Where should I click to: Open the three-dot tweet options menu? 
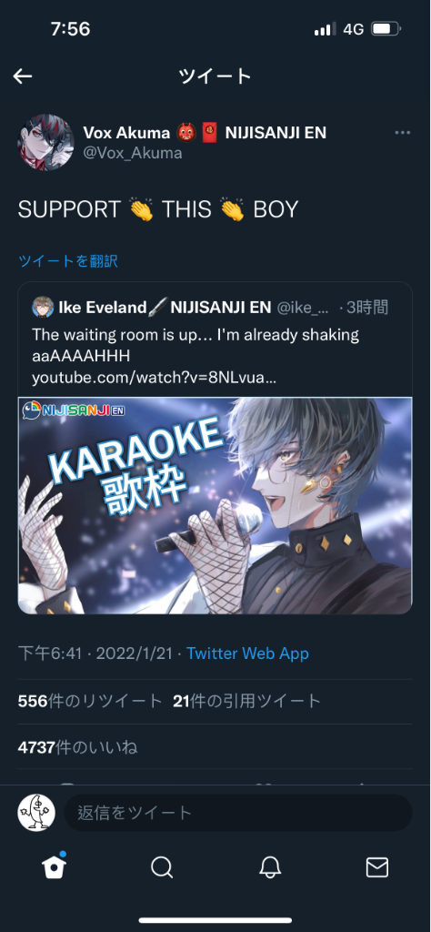[402, 133]
